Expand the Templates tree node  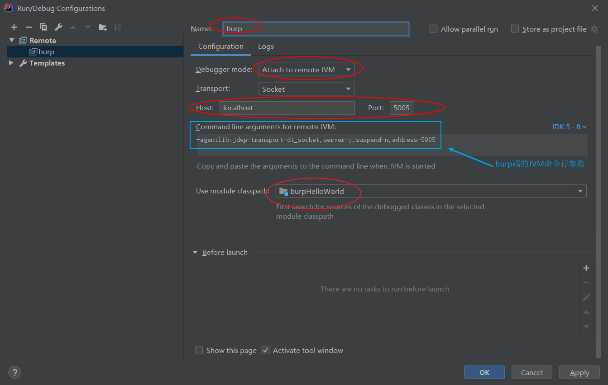pyautogui.click(x=11, y=63)
